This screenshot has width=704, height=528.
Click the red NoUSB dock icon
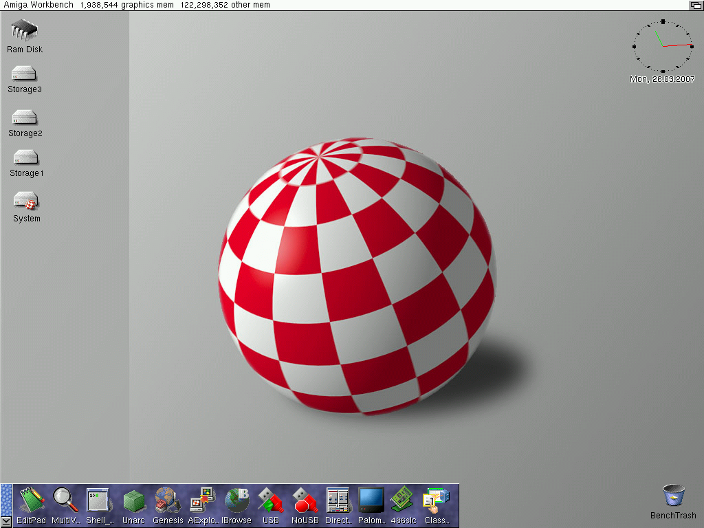tap(305, 500)
